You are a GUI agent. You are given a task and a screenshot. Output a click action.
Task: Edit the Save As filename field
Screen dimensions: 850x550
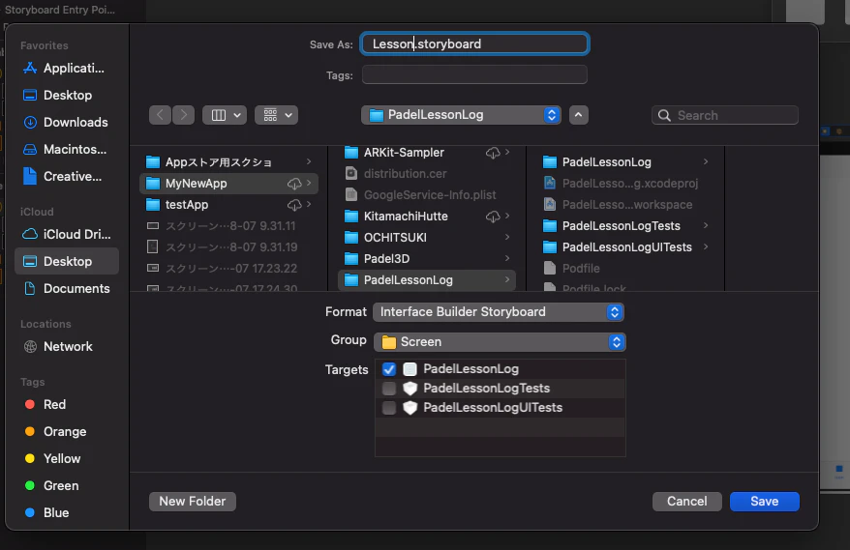(475, 43)
